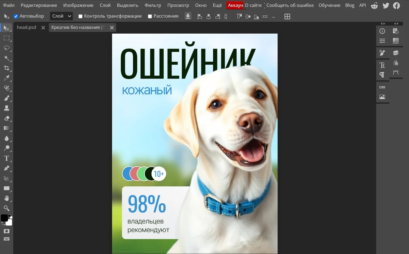Screen dimensions: 409x254
Task: Enable Контроль трансформации checkbox
Action: [80, 16]
